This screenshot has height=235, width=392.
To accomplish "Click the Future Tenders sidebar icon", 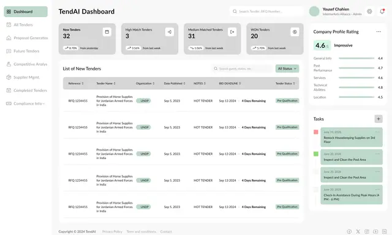I will 9,51.
